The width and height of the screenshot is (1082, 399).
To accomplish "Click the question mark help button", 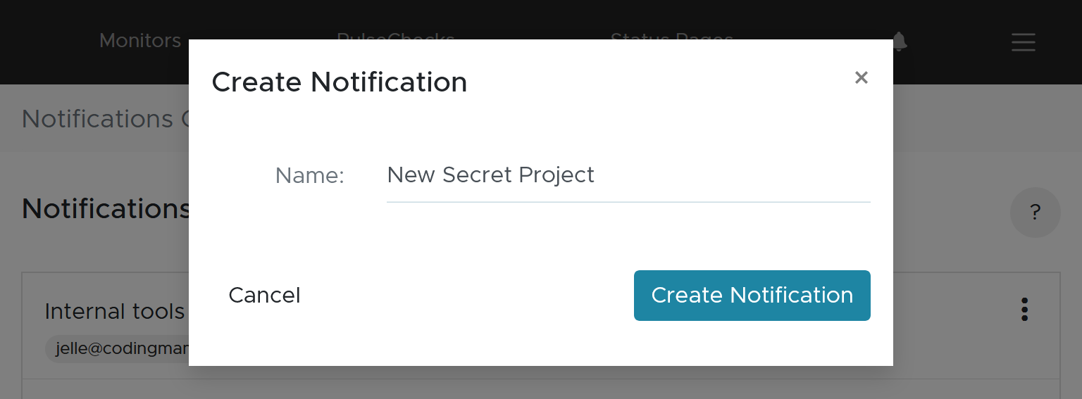I will [x=1035, y=212].
